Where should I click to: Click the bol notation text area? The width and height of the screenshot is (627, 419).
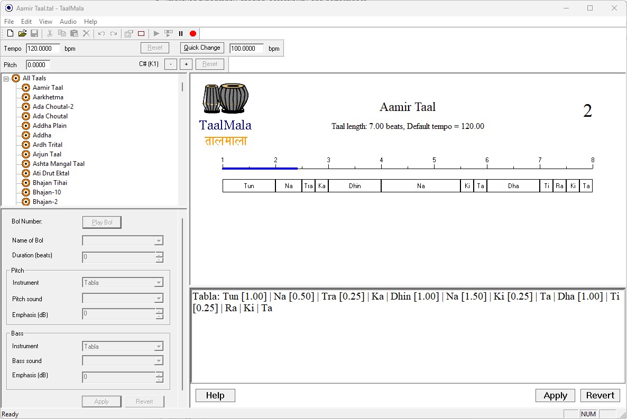(x=408, y=336)
